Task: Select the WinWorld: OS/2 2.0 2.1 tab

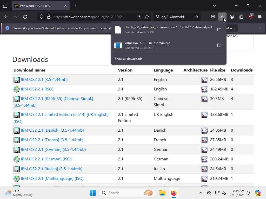Action: click(x=41, y=6)
